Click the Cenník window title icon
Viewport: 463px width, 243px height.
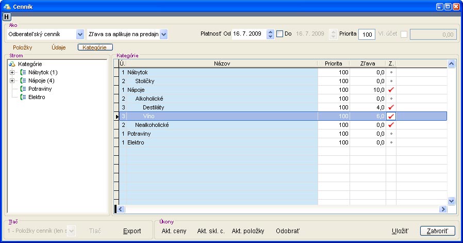pyautogui.click(x=7, y=6)
